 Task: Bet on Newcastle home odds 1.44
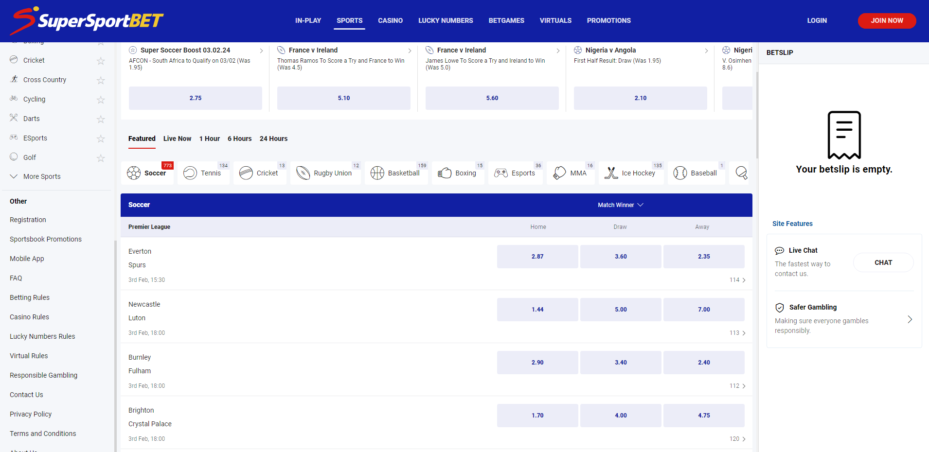pos(537,310)
